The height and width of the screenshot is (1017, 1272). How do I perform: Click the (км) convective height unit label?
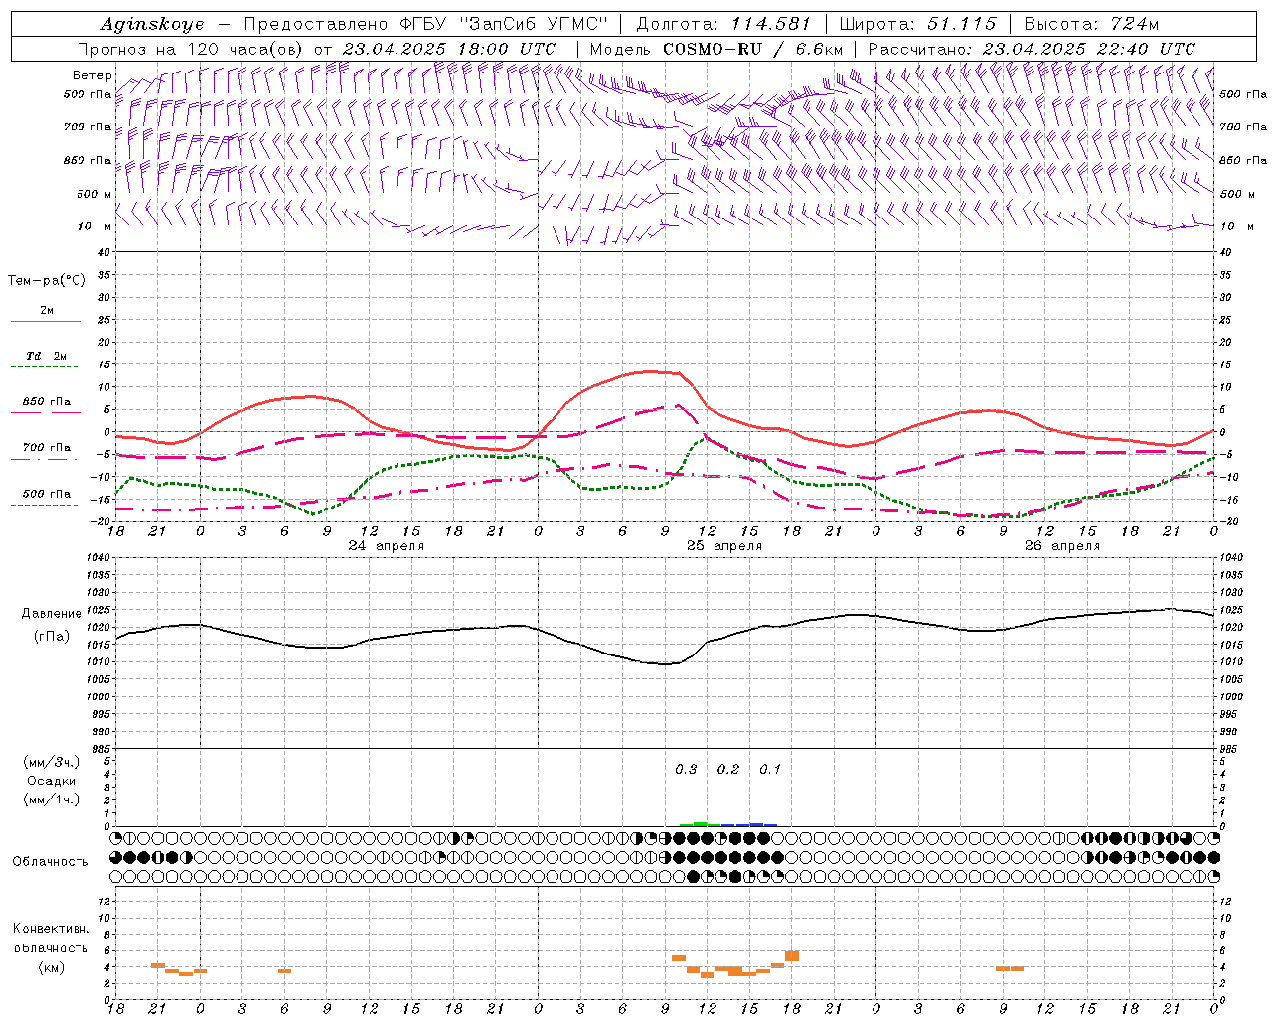click(x=51, y=967)
